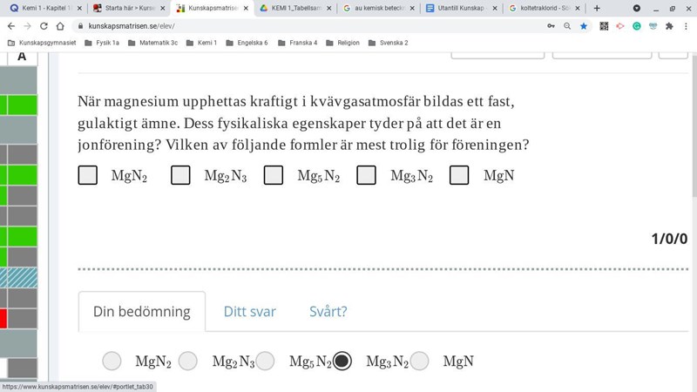
Task: Click the red cell in left matrix sidebar
Action: [x=3, y=319]
